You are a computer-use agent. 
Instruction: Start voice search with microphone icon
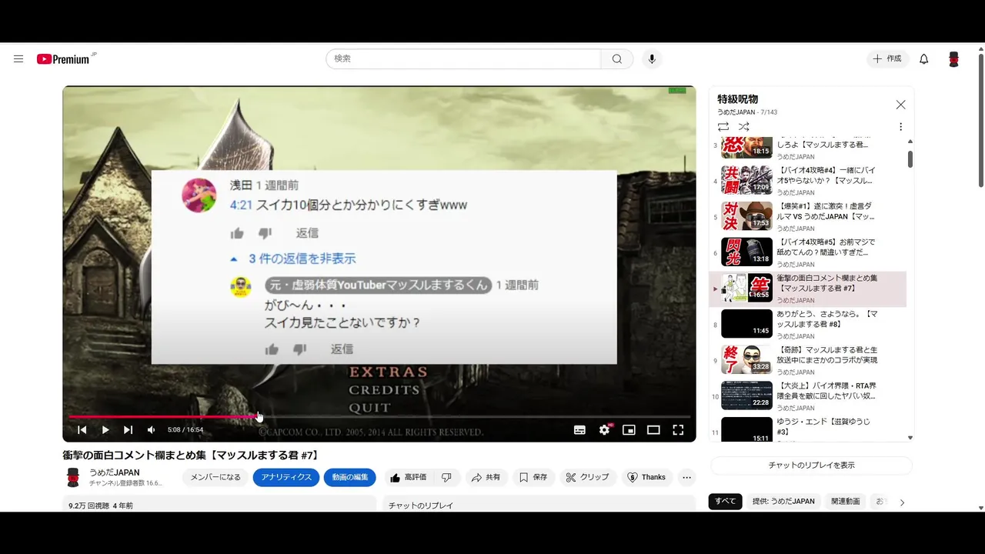[652, 58]
